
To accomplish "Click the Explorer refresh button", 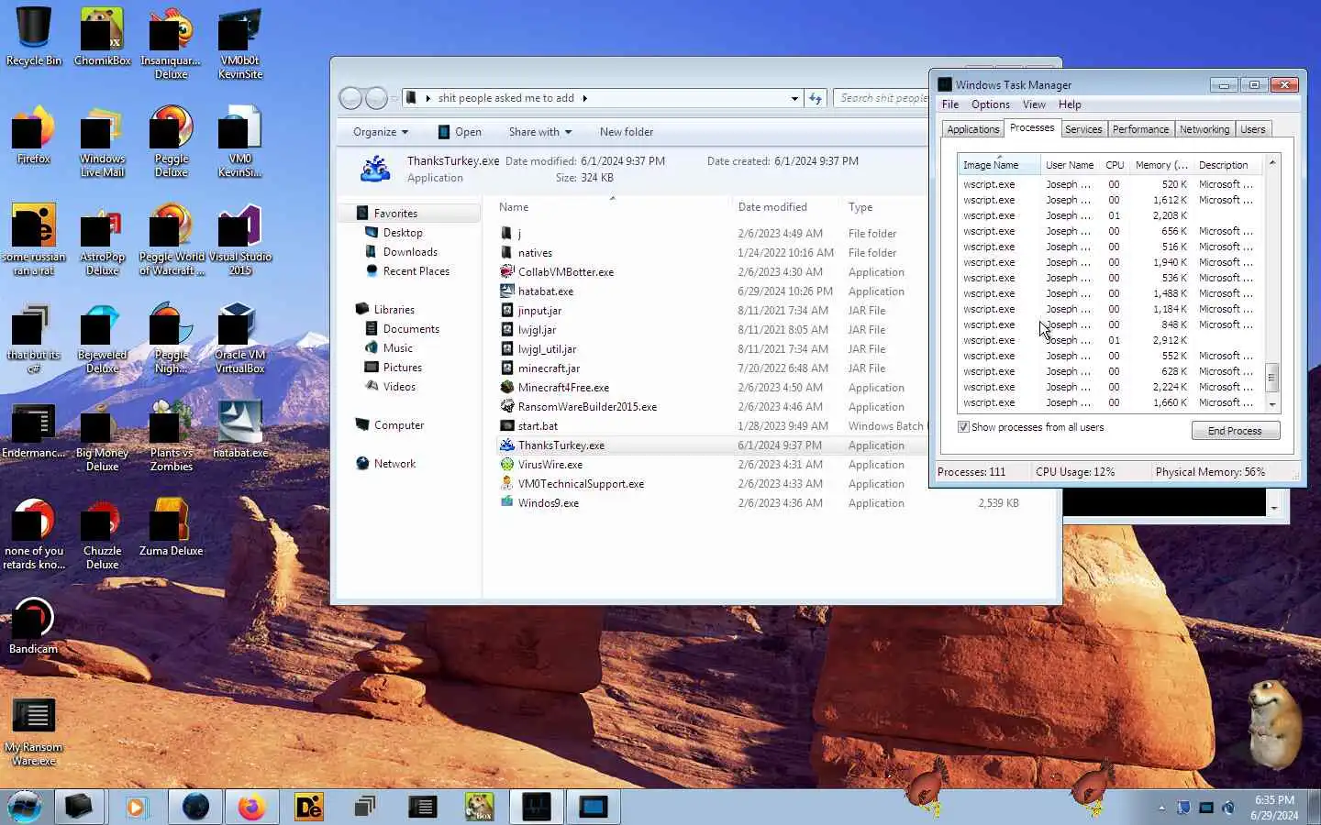I will pos(816,98).
